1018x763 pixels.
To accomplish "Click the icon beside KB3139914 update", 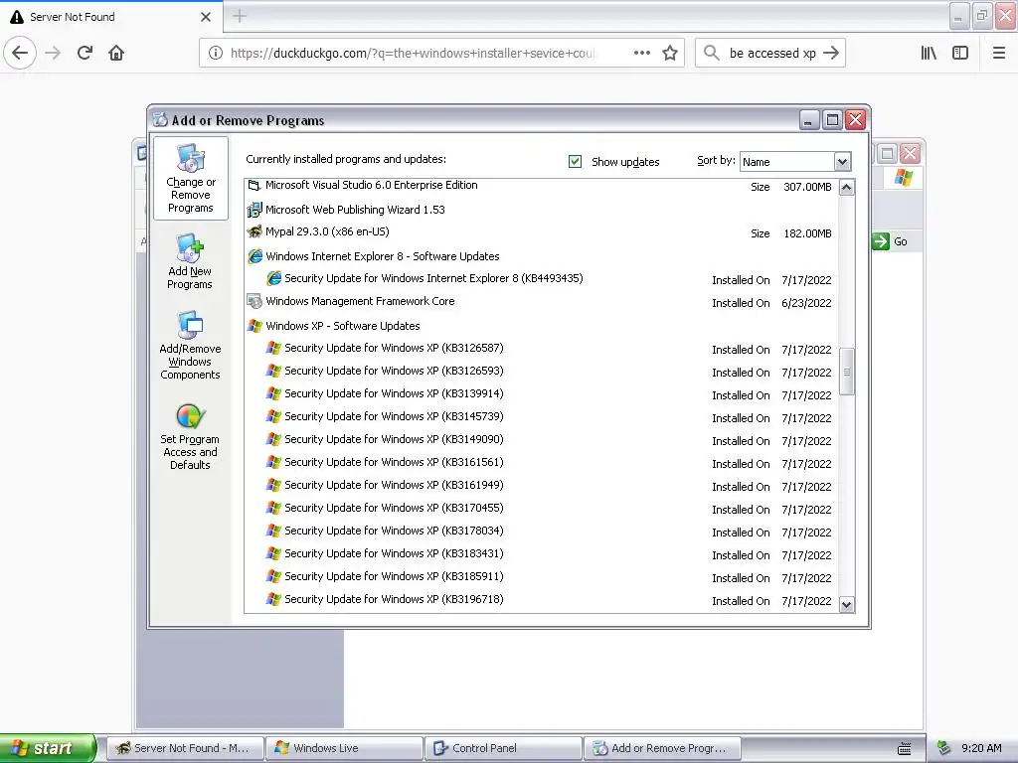I will [x=273, y=393].
